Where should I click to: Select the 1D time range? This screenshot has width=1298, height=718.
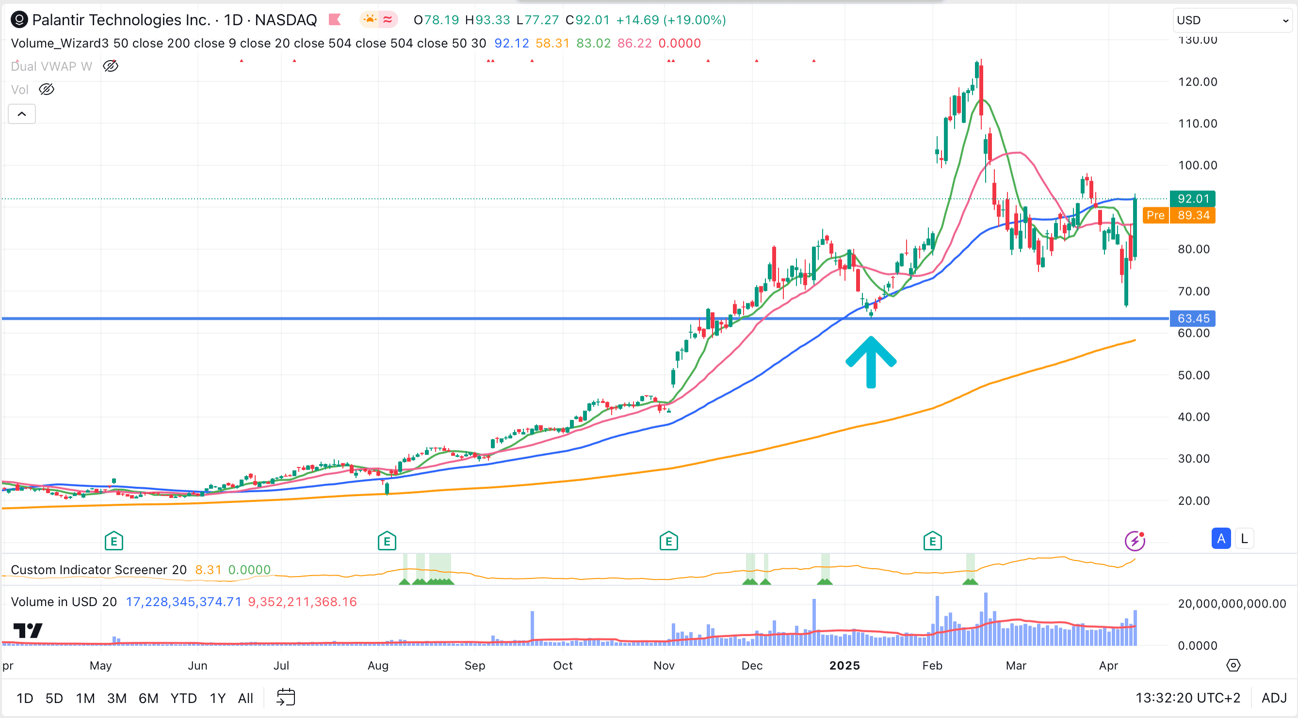click(25, 698)
